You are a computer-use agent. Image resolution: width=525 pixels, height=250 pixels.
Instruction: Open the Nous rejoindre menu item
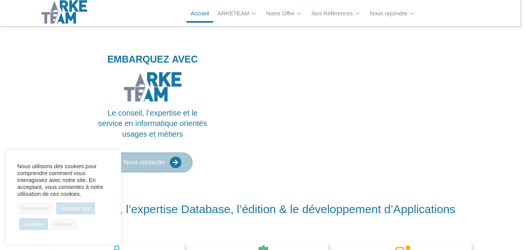tap(389, 13)
